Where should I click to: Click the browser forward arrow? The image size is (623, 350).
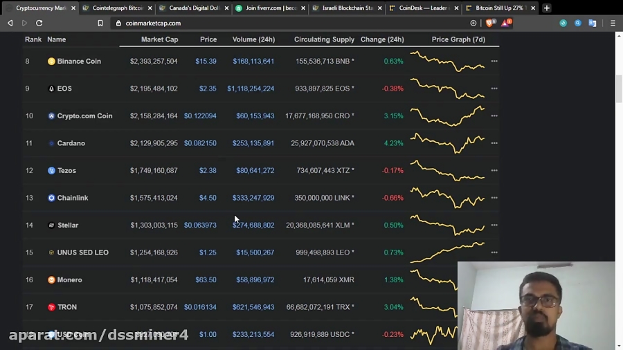tap(25, 24)
